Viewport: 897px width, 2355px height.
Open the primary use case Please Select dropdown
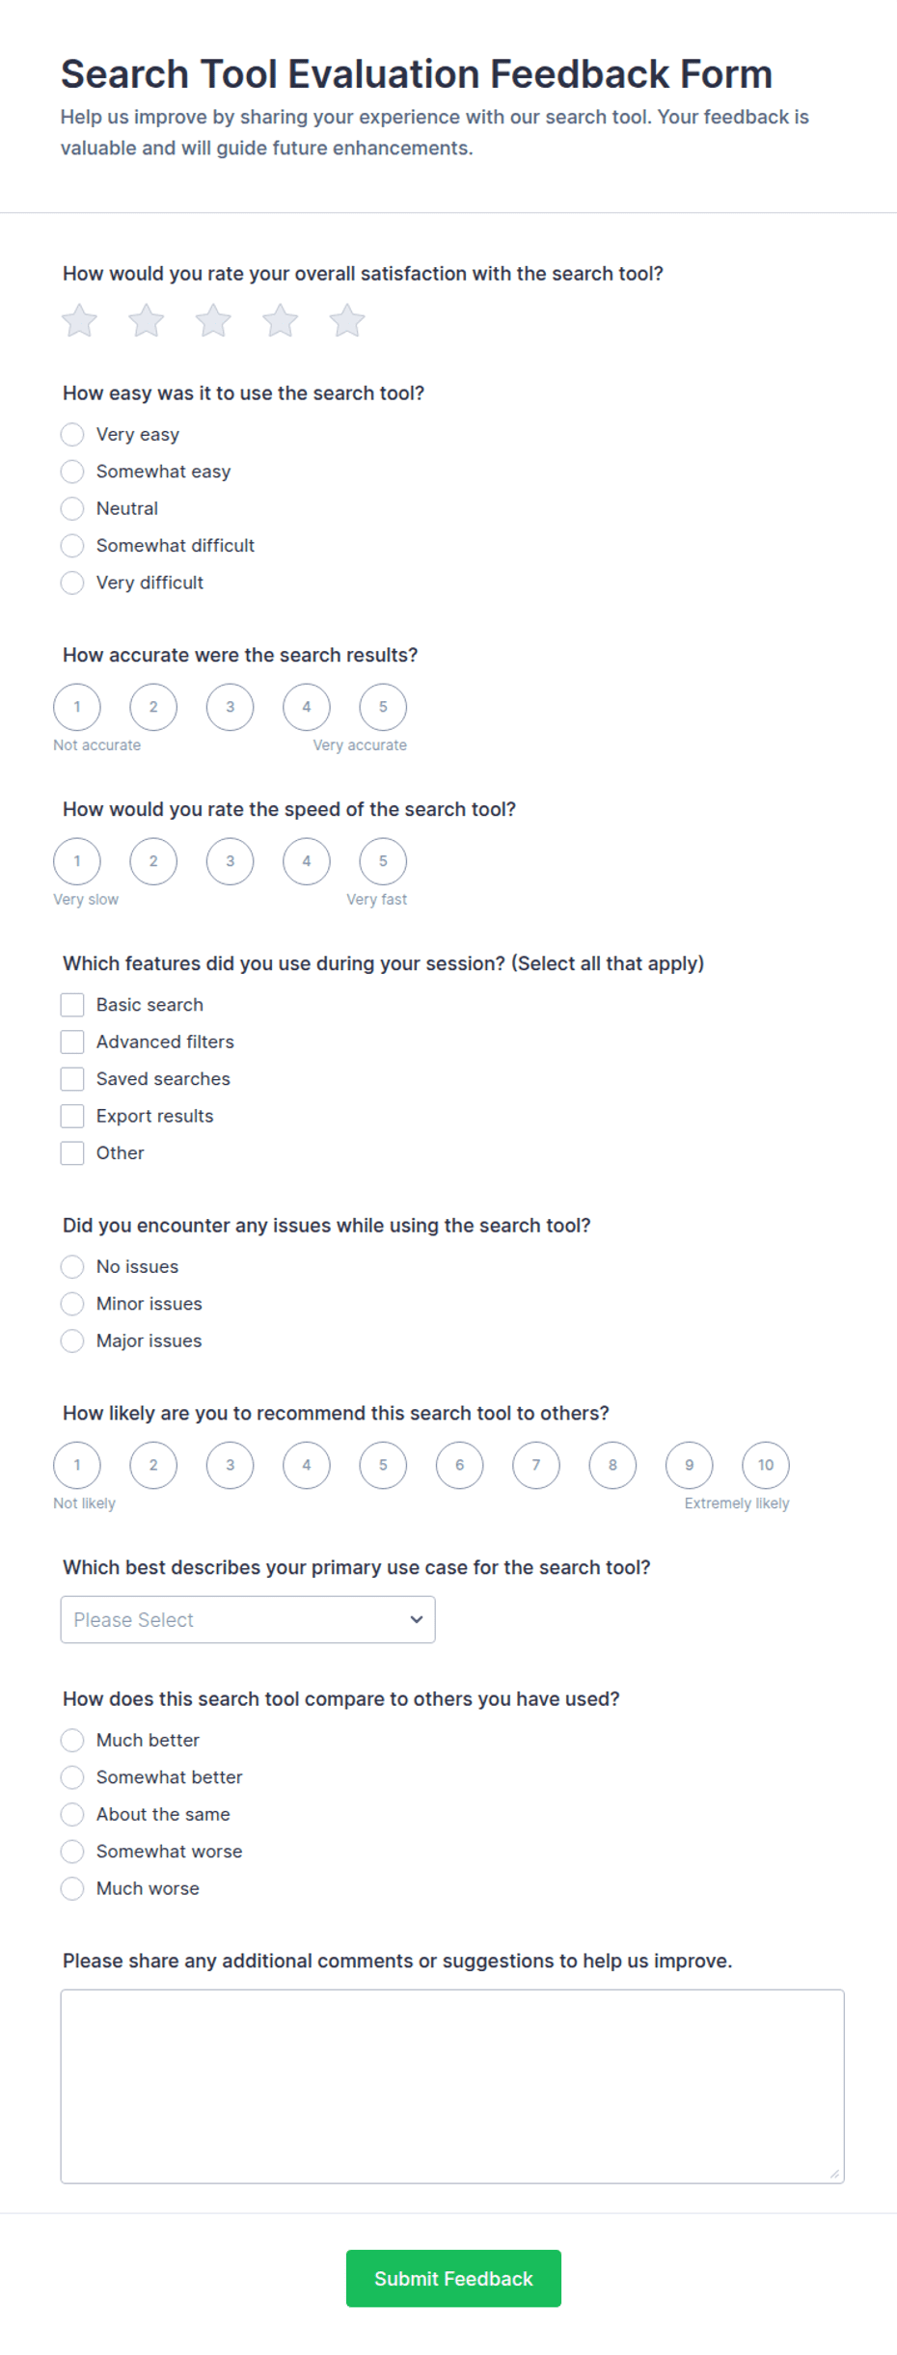(248, 1619)
